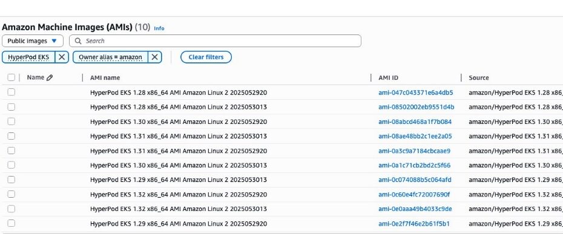Tick the checkbox for ami-0e2f7f46e2b61f5b1 row
This screenshot has width=563, height=234.
(x=11, y=223)
